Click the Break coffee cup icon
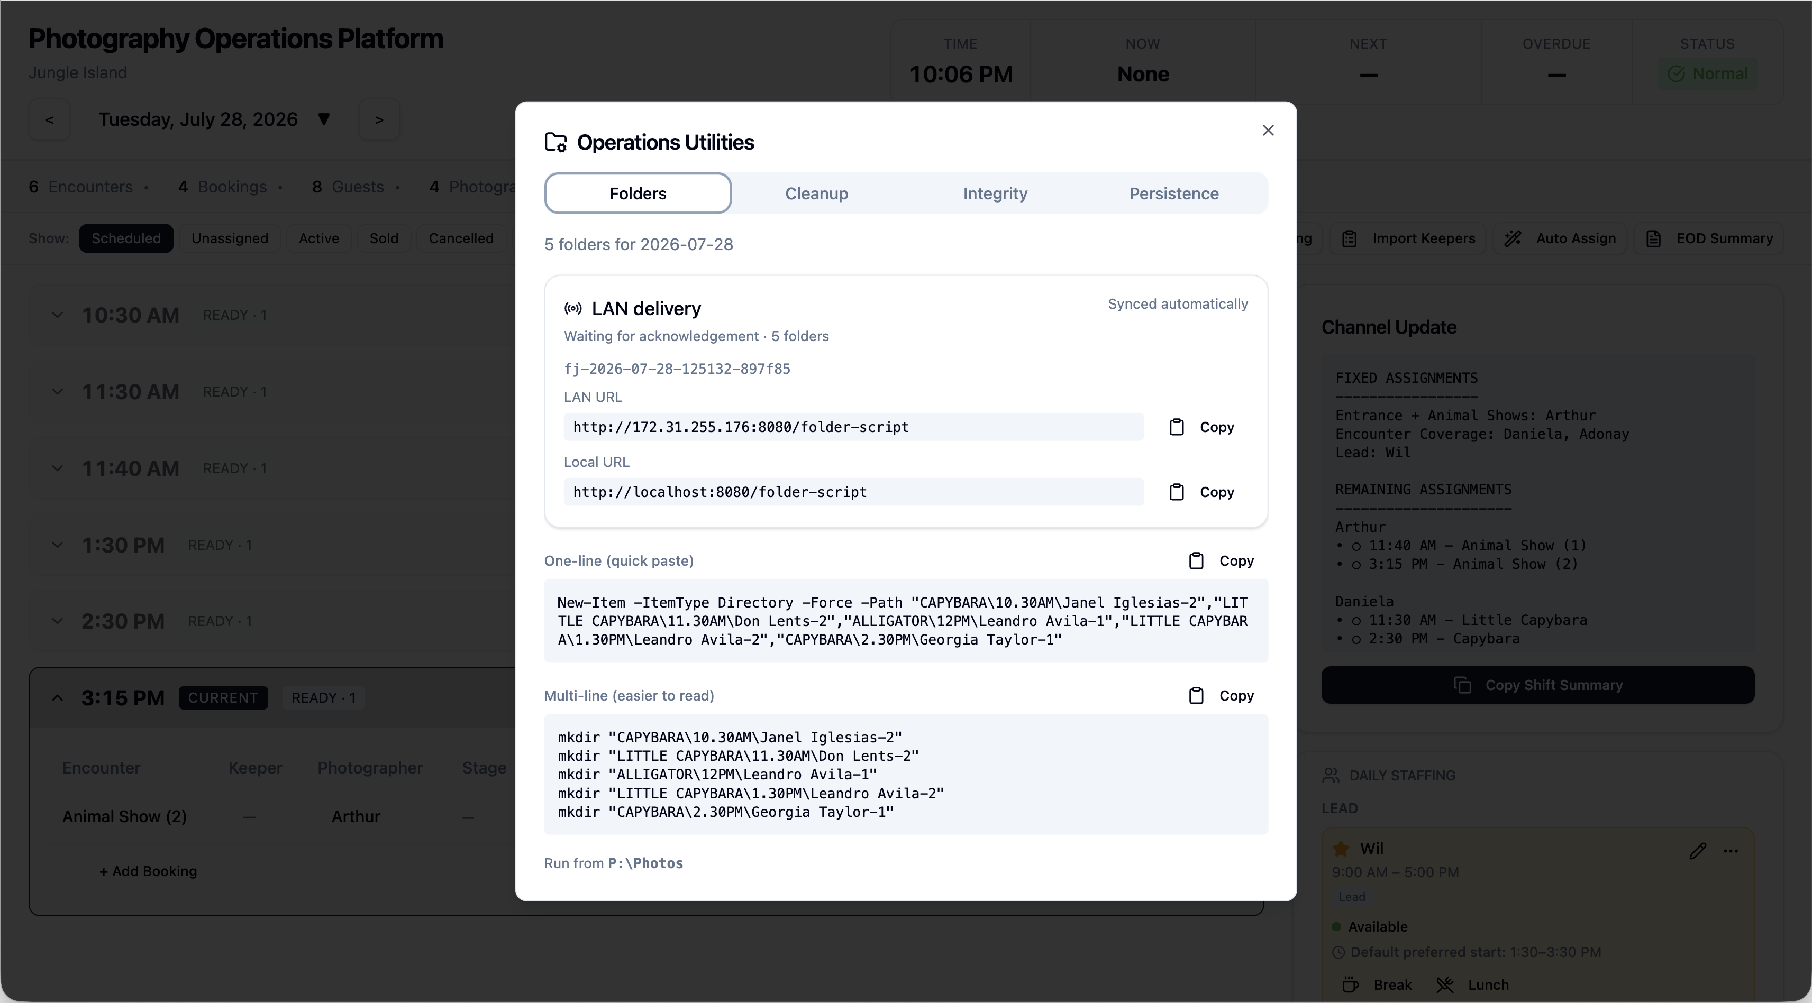This screenshot has height=1003, width=1812. (1350, 984)
